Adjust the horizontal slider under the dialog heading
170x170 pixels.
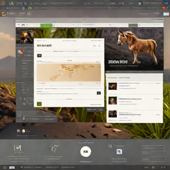coord(66,51)
